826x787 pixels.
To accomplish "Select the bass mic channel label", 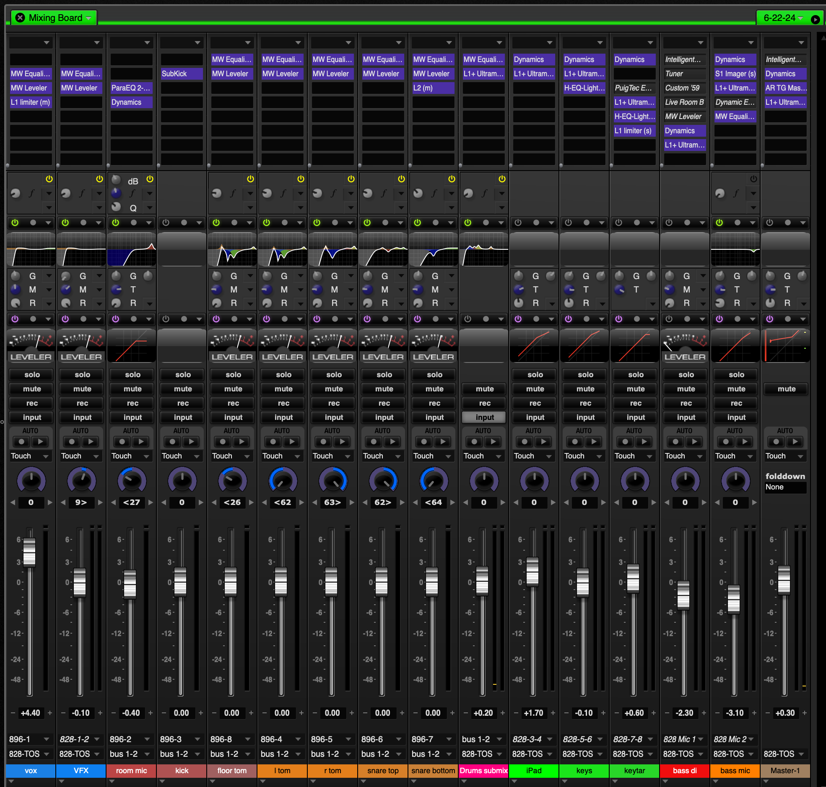I will [735, 771].
